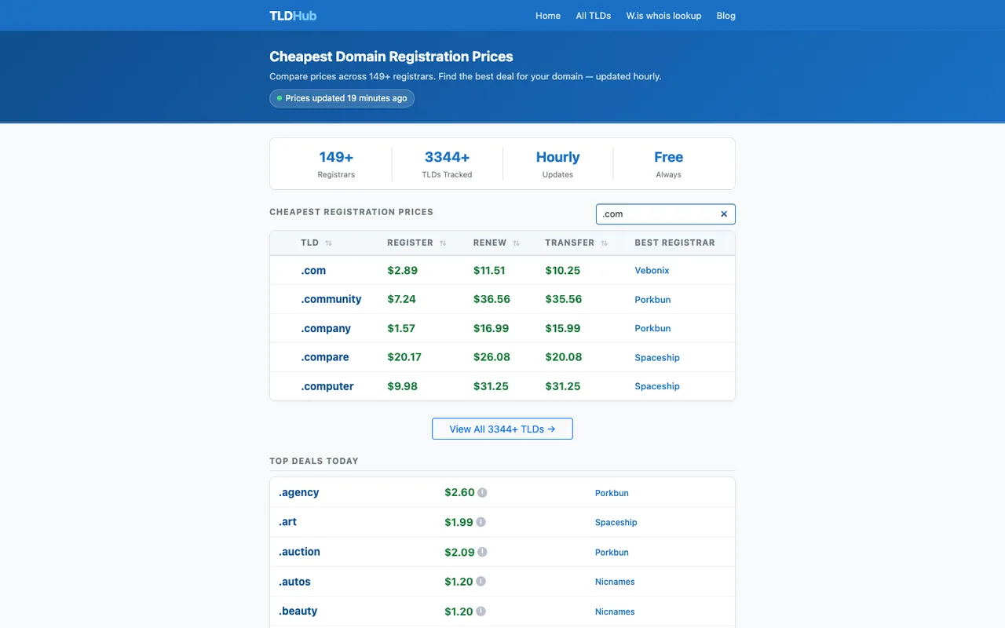1005x628 pixels.
Task: Sort by Register price arrows icon
Action: tap(443, 243)
